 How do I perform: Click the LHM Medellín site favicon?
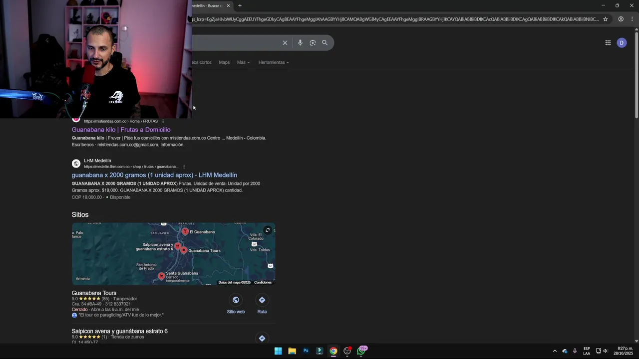pyautogui.click(x=76, y=164)
